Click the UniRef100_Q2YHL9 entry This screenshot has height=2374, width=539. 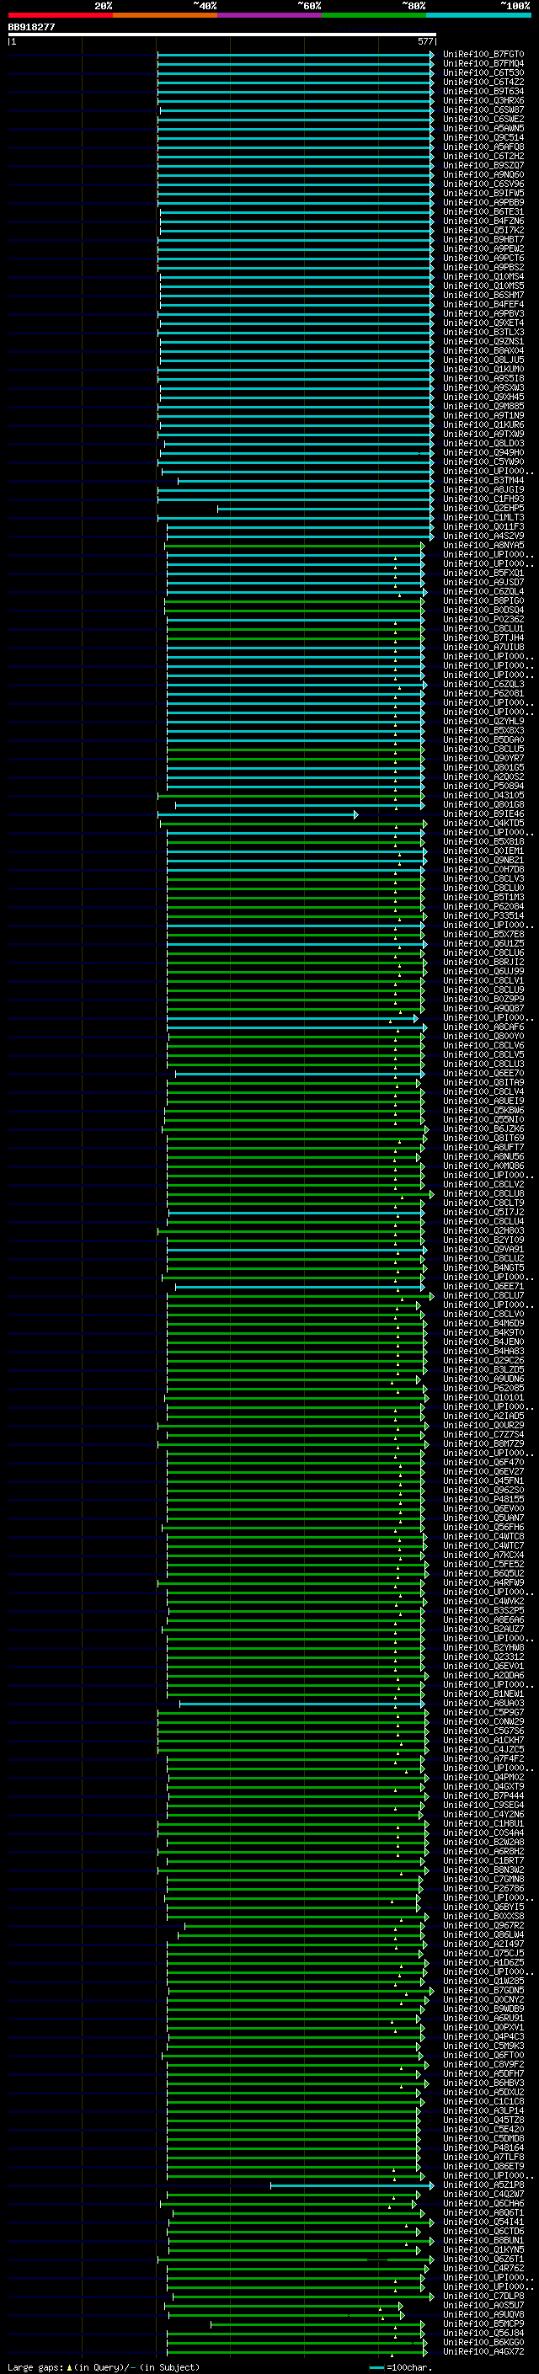tap(483, 722)
